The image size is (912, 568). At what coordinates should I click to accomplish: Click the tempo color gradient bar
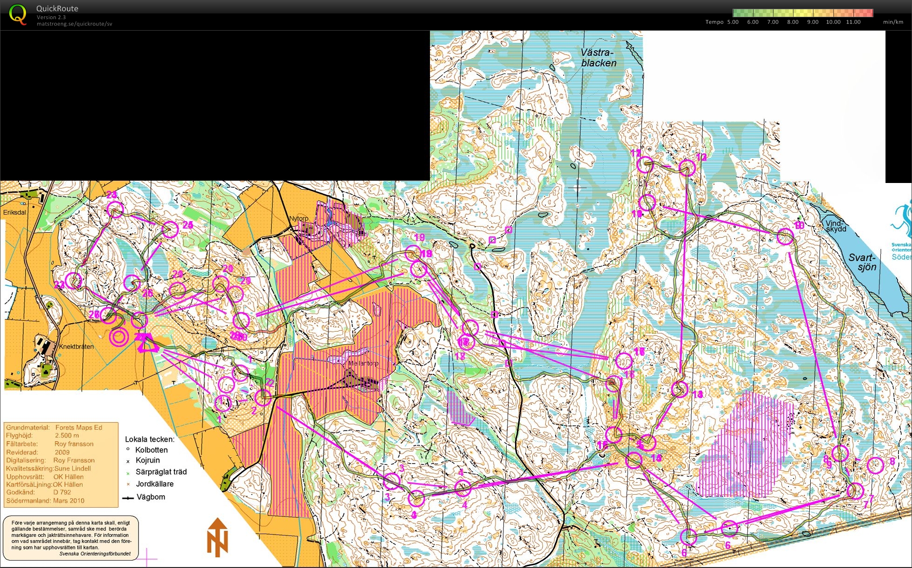803,13
